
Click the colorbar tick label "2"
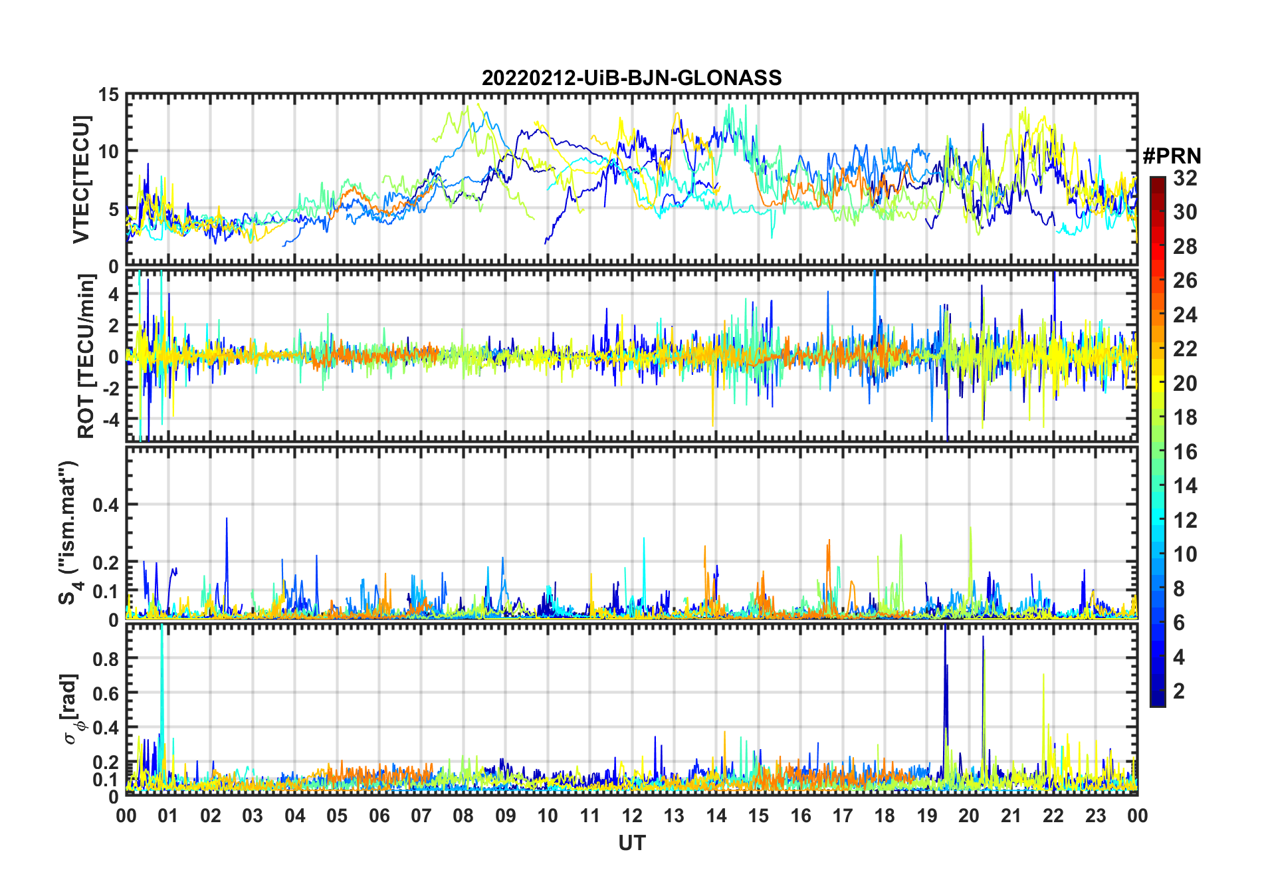(1179, 691)
